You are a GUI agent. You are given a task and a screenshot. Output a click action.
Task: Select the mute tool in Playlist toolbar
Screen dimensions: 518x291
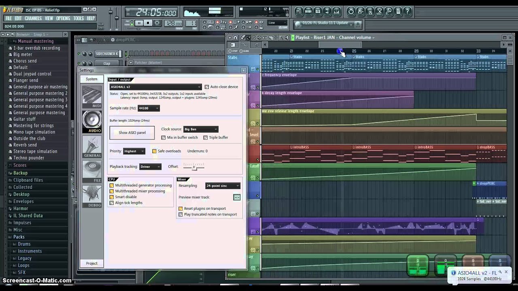tap(259, 38)
